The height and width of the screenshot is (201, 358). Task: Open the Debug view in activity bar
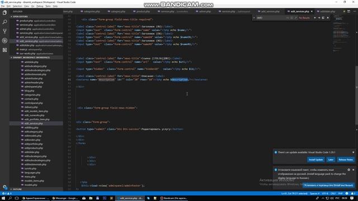click(x=4, y=41)
